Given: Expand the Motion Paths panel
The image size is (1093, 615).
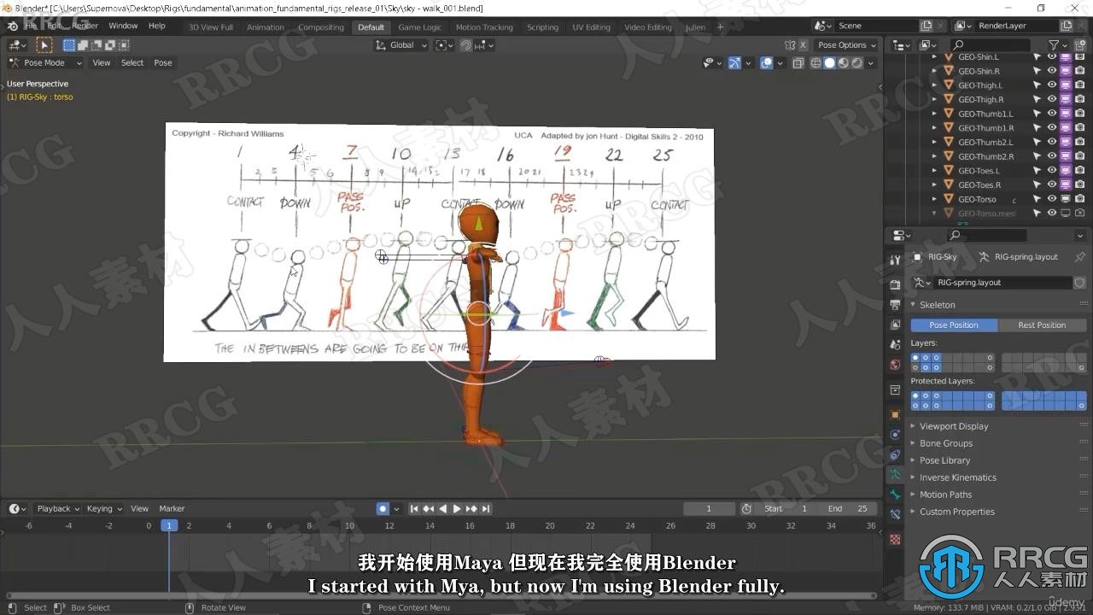Looking at the screenshot, I should tap(946, 495).
